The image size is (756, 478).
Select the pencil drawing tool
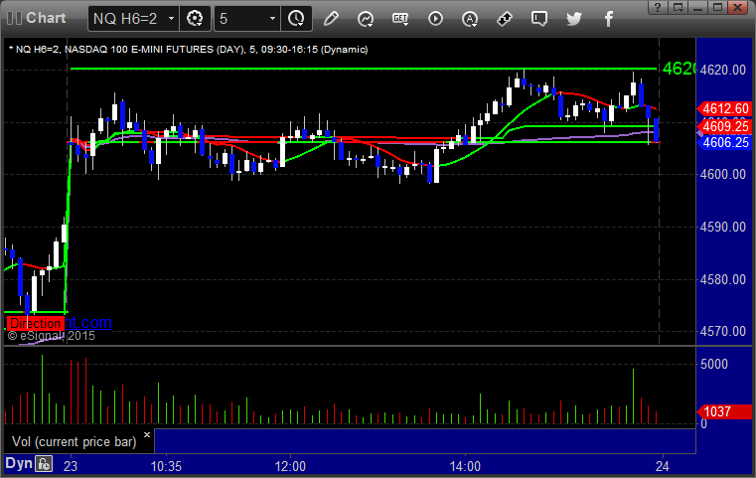click(x=331, y=19)
